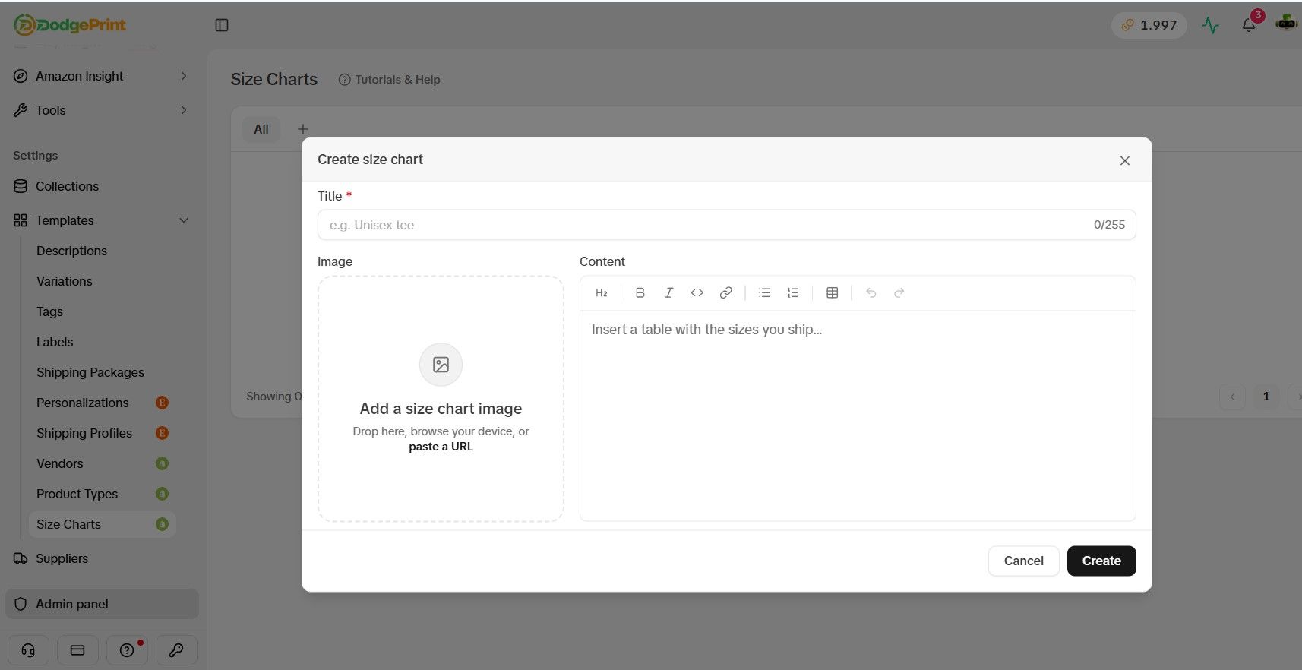Go to Descriptions templates
Image resolution: width=1302 pixels, height=670 pixels.
pyautogui.click(x=71, y=251)
